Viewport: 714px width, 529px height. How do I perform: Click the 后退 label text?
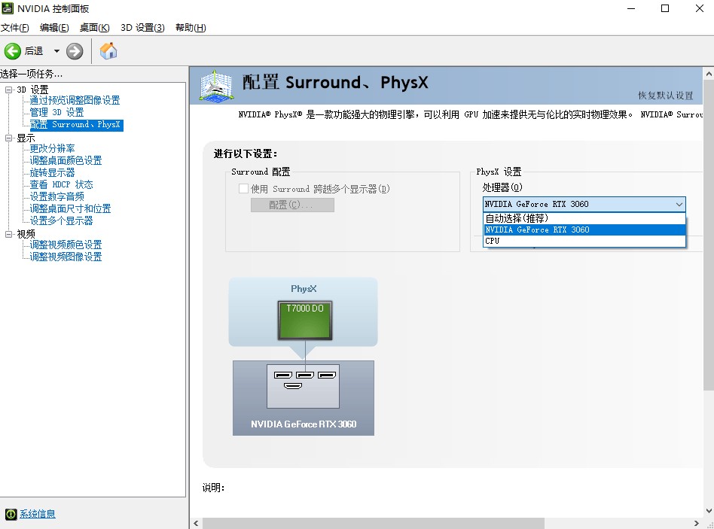(x=34, y=51)
